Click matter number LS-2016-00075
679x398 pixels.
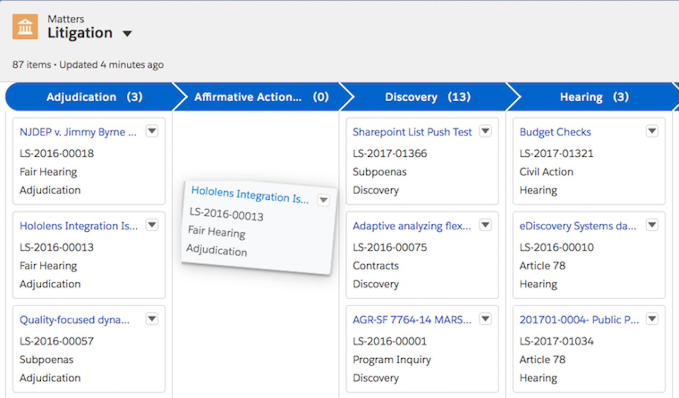click(390, 248)
